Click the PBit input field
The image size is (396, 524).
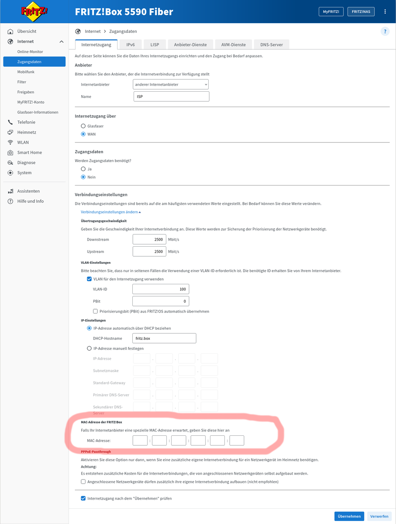coord(161,301)
